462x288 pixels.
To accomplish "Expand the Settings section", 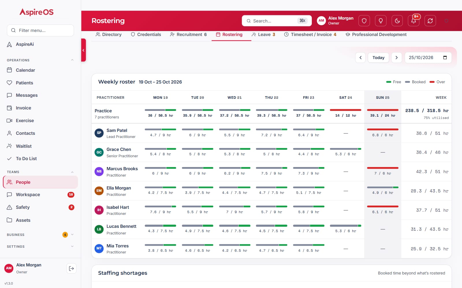I will click(x=72, y=247).
